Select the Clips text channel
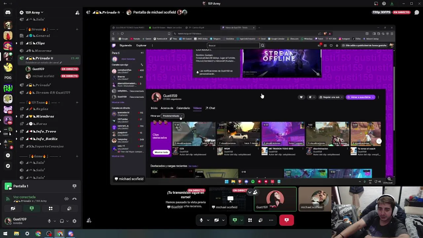The height and width of the screenshot is (238, 423). click(x=49, y=43)
